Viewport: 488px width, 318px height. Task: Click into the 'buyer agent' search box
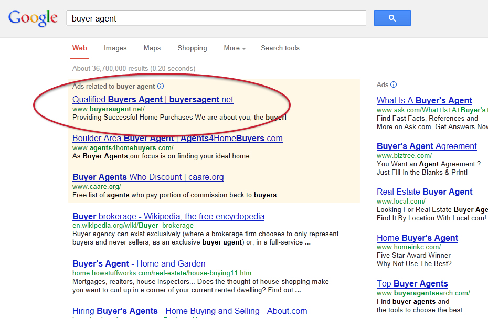point(215,18)
